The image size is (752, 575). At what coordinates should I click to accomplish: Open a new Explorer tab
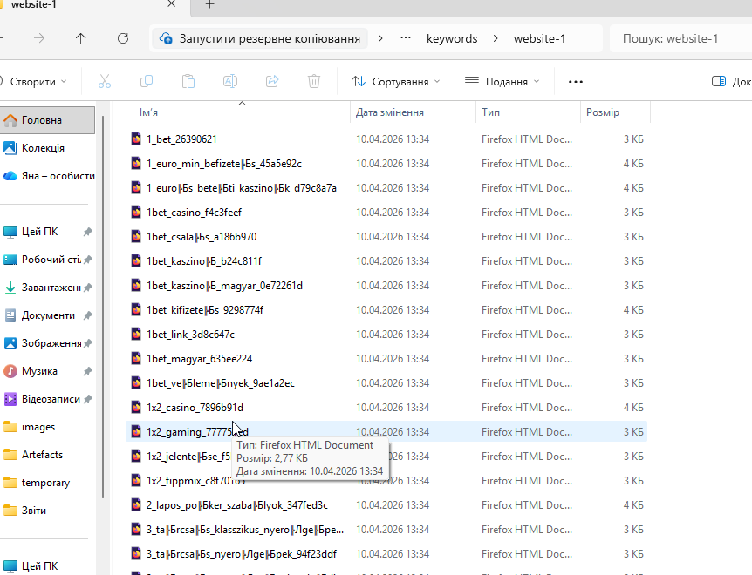209,4
